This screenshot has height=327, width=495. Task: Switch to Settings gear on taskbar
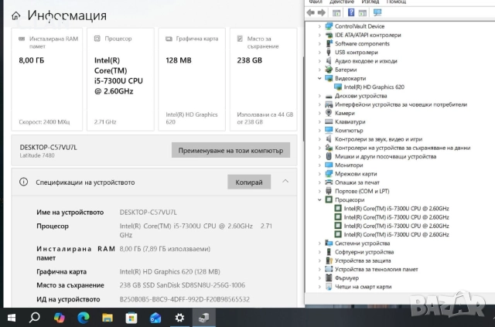[179, 318]
